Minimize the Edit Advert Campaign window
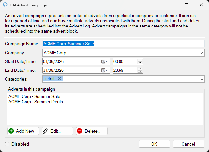The image size is (209, 152). pos(172,5)
